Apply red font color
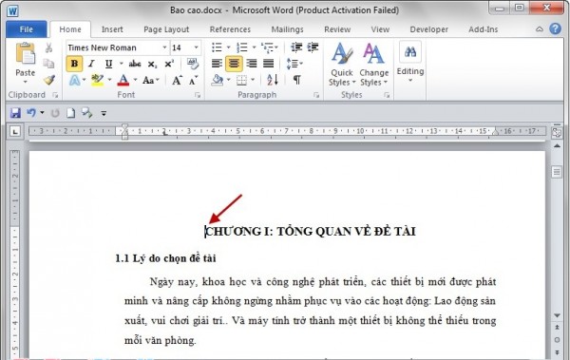Image resolution: width=570 pixels, height=360 pixels. coord(123,80)
